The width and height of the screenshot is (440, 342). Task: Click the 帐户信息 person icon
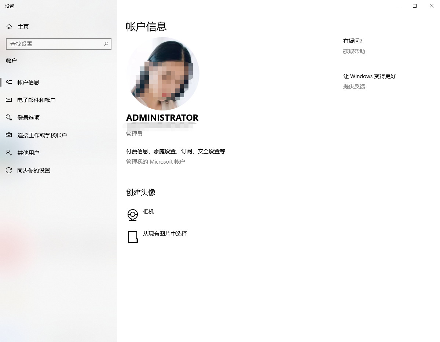[9, 82]
